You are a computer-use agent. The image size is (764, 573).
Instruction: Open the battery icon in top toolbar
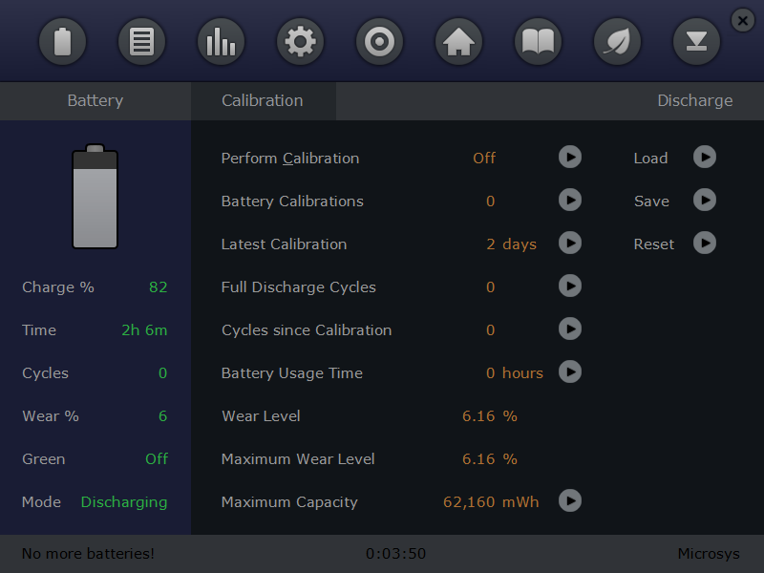pos(62,41)
